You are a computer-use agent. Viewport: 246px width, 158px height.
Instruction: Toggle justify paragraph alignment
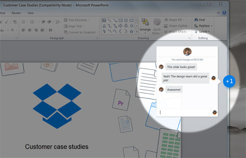[x=42, y=30]
